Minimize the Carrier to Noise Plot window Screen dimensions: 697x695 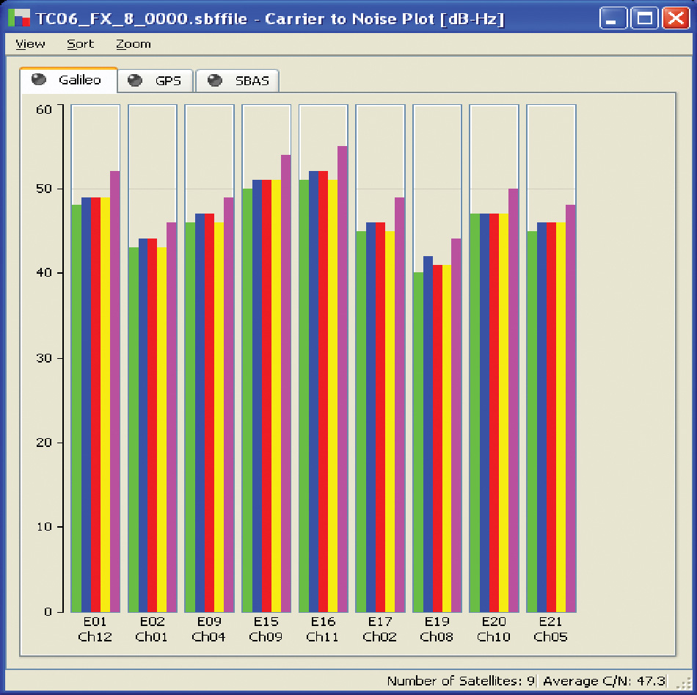point(615,18)
